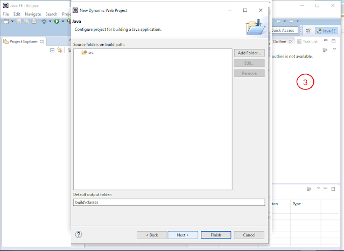Click the Quick Access search field

(285, 30)
